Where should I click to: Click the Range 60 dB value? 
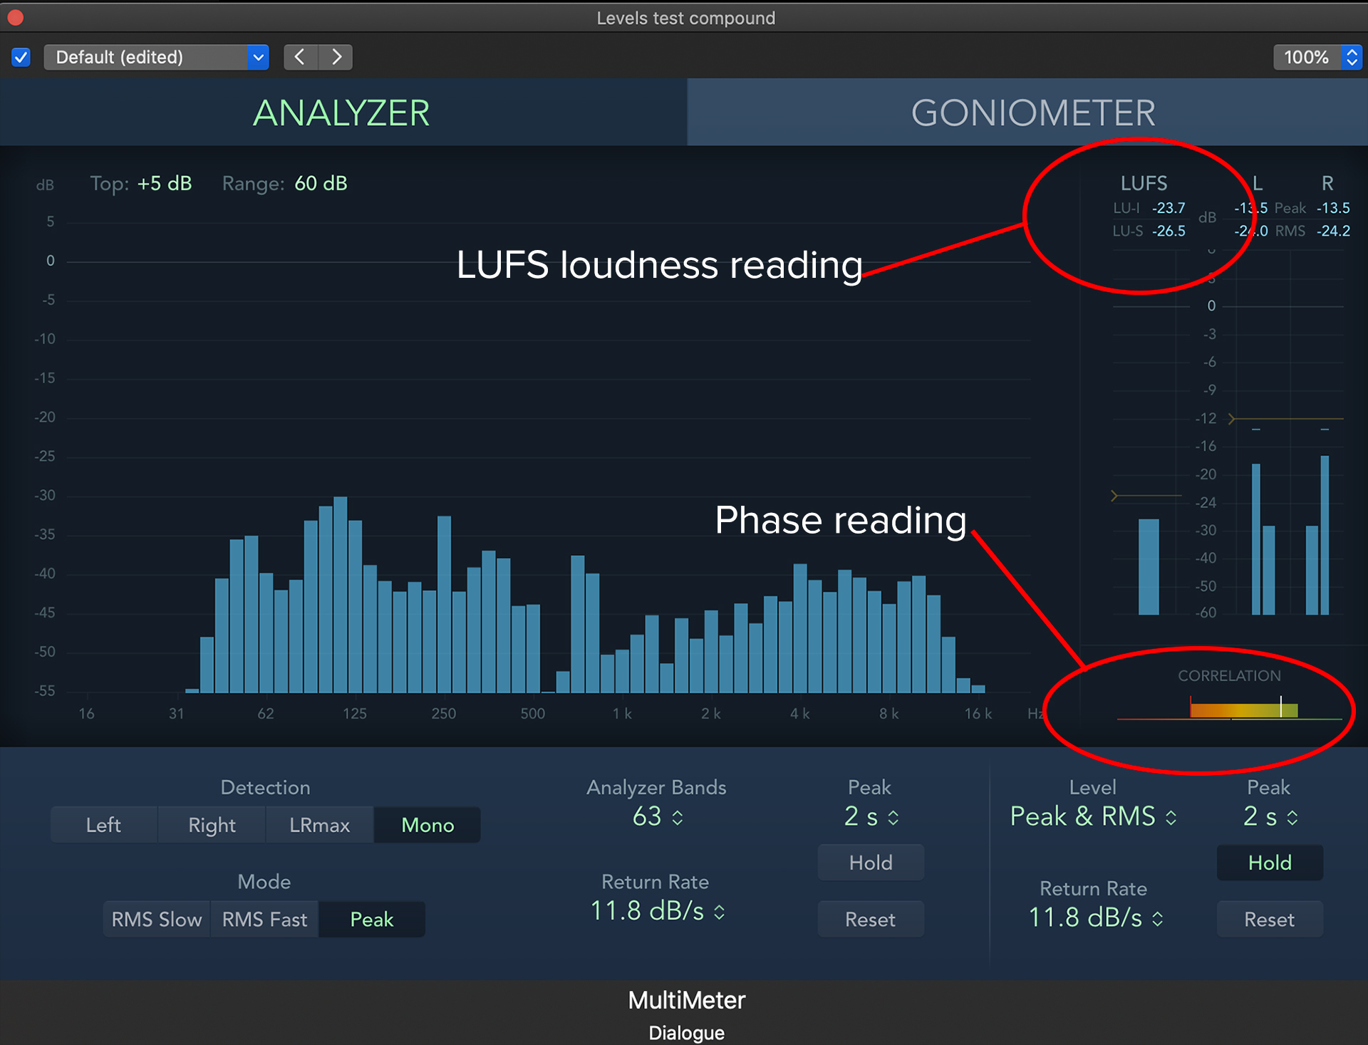[x=321, y=184]
